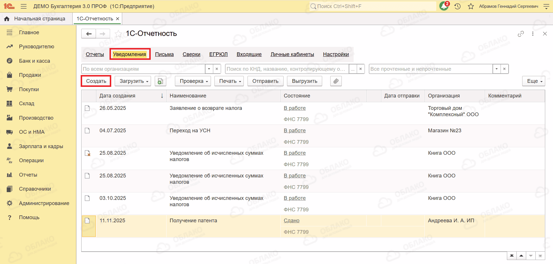
Task: Go back with the left arrow button
Action: pyautogui.click(x=89, y=34)
